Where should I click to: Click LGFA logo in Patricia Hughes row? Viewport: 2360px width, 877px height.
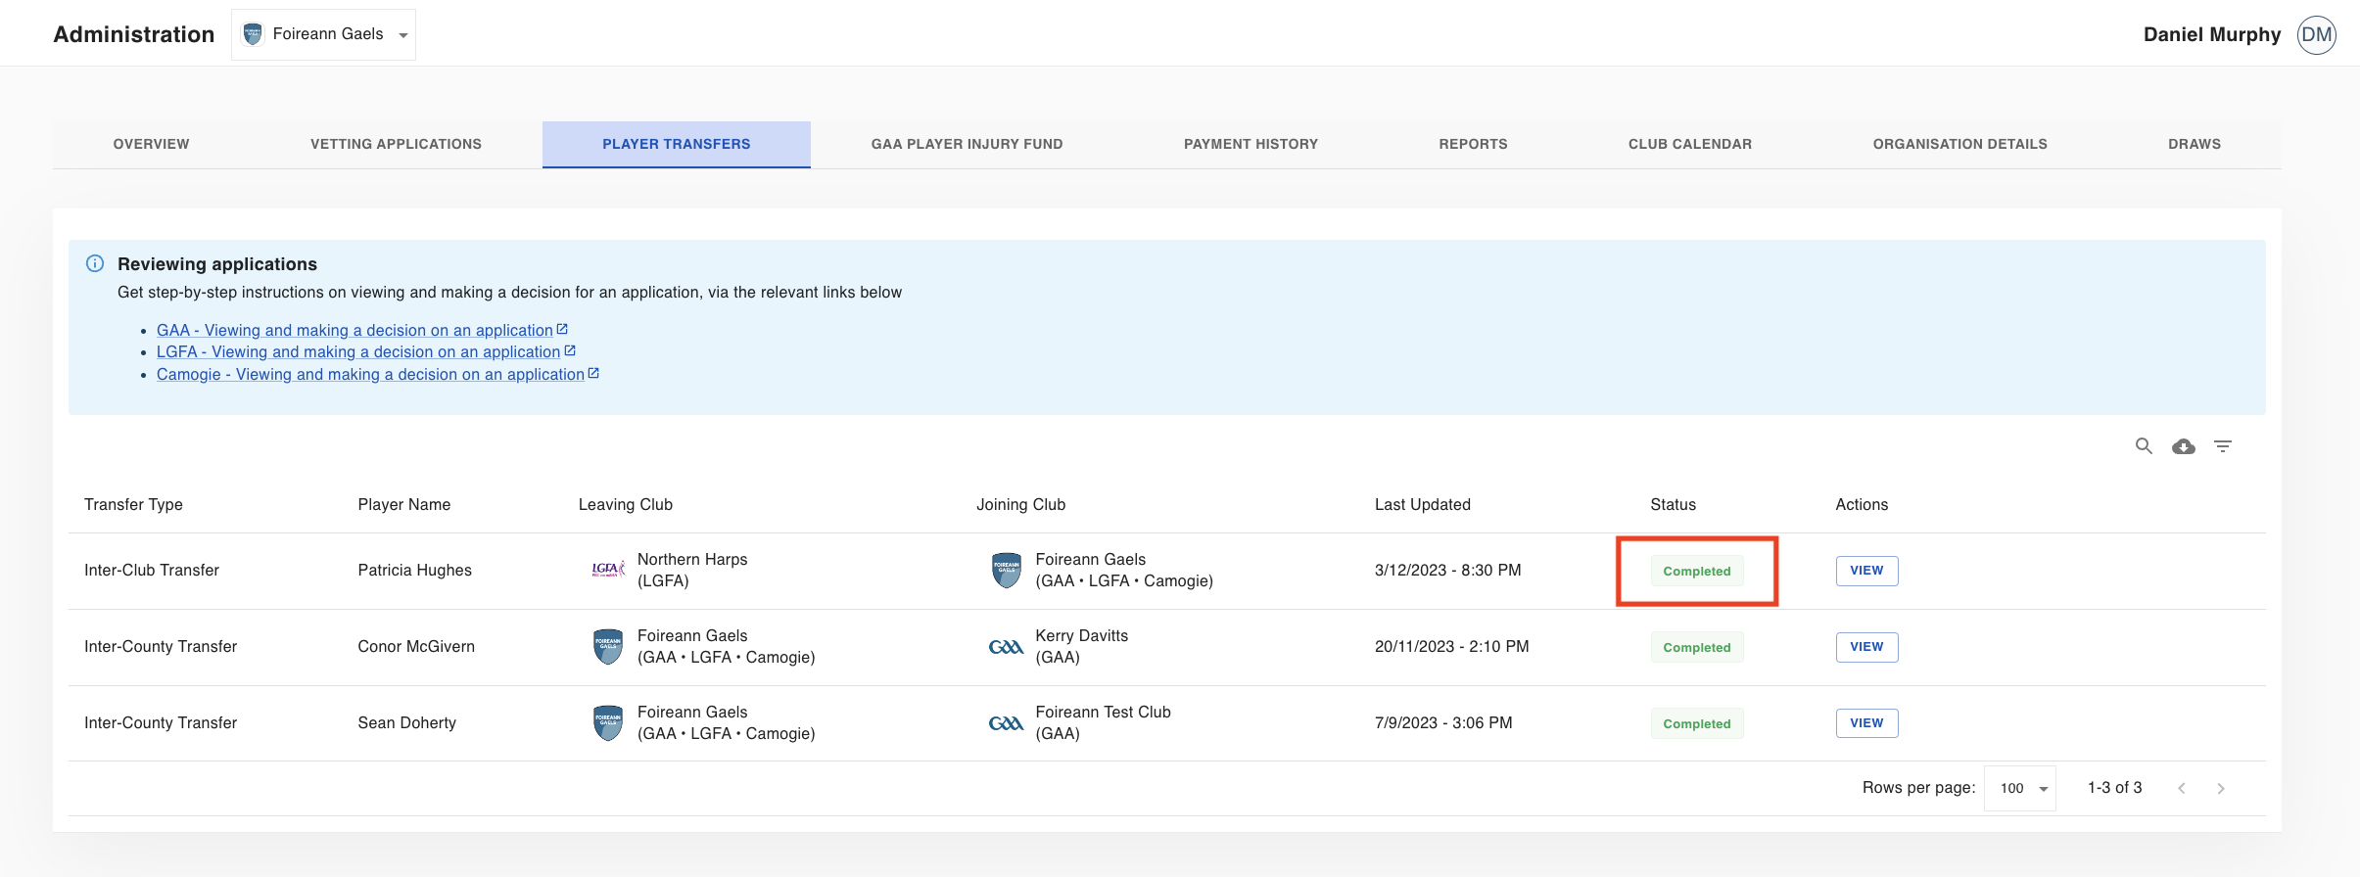(x=608, y=570)
